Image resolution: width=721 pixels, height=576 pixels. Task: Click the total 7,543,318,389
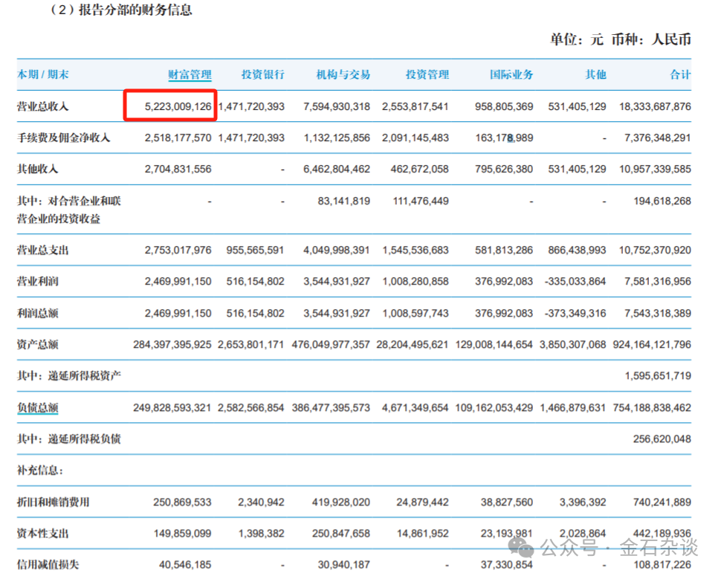coord(658,314)
